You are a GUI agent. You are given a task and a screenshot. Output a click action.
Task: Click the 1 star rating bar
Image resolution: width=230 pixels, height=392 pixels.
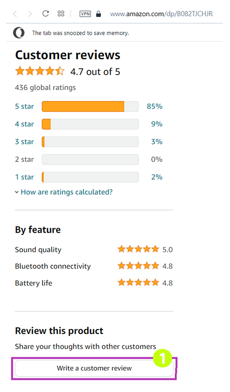pyautogui.click(x=90, y=177)
